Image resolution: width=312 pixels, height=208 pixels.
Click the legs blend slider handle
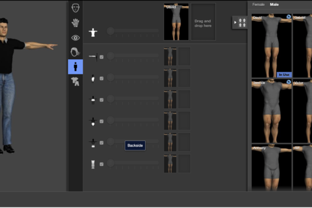[x=111, y=163]
